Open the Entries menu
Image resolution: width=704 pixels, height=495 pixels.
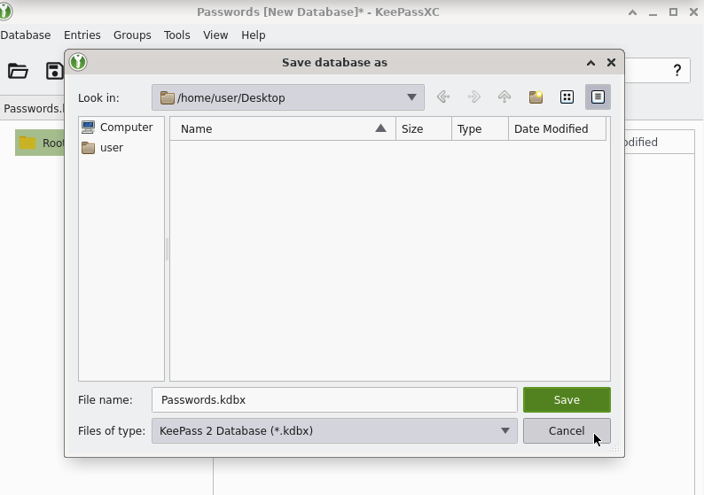click(82, 35)
